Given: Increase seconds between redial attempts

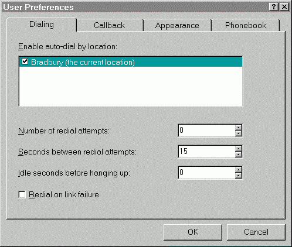Looking at the screenshot, I should pyautogui.click(x=238, y=149).
